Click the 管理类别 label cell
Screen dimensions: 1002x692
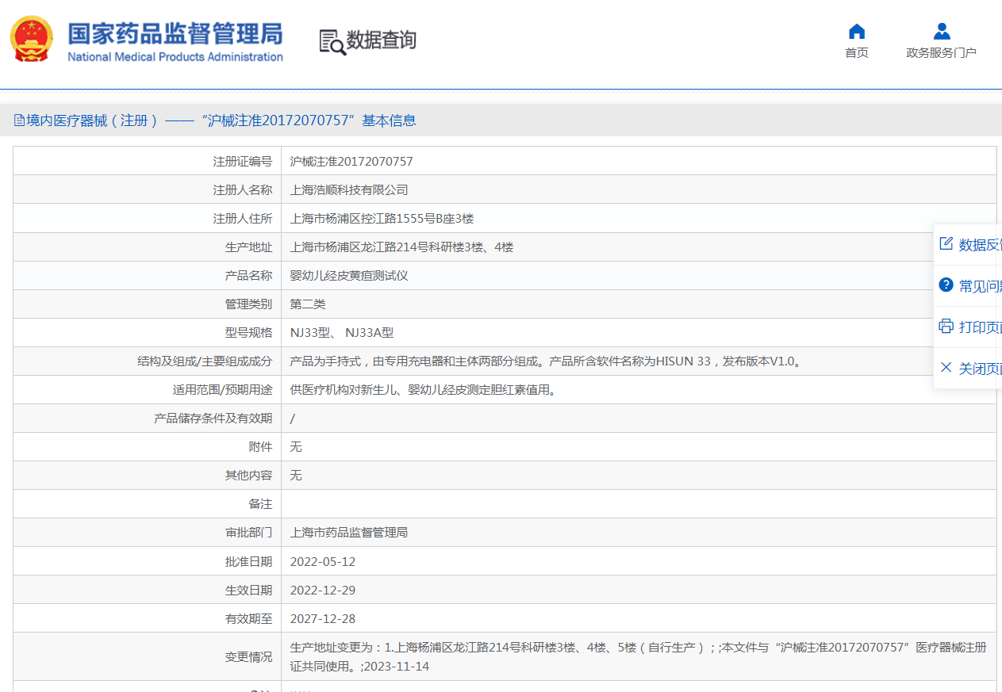[x=147, y=304]
